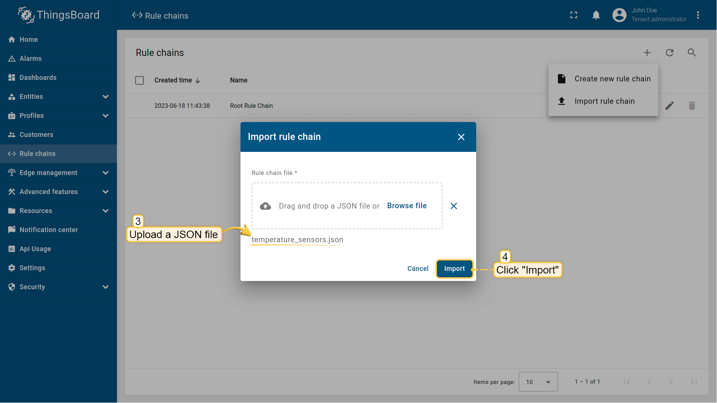Viewport: 717px width, 403px height.
Task: Delete Root Rule Chain trash icon
Action: pos(692,106)
